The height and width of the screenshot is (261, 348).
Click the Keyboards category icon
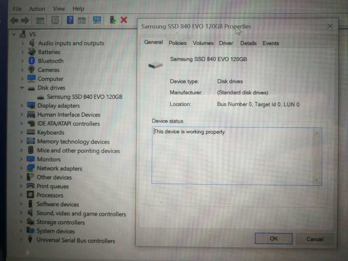pyautogui.click(x=30, y=132)
